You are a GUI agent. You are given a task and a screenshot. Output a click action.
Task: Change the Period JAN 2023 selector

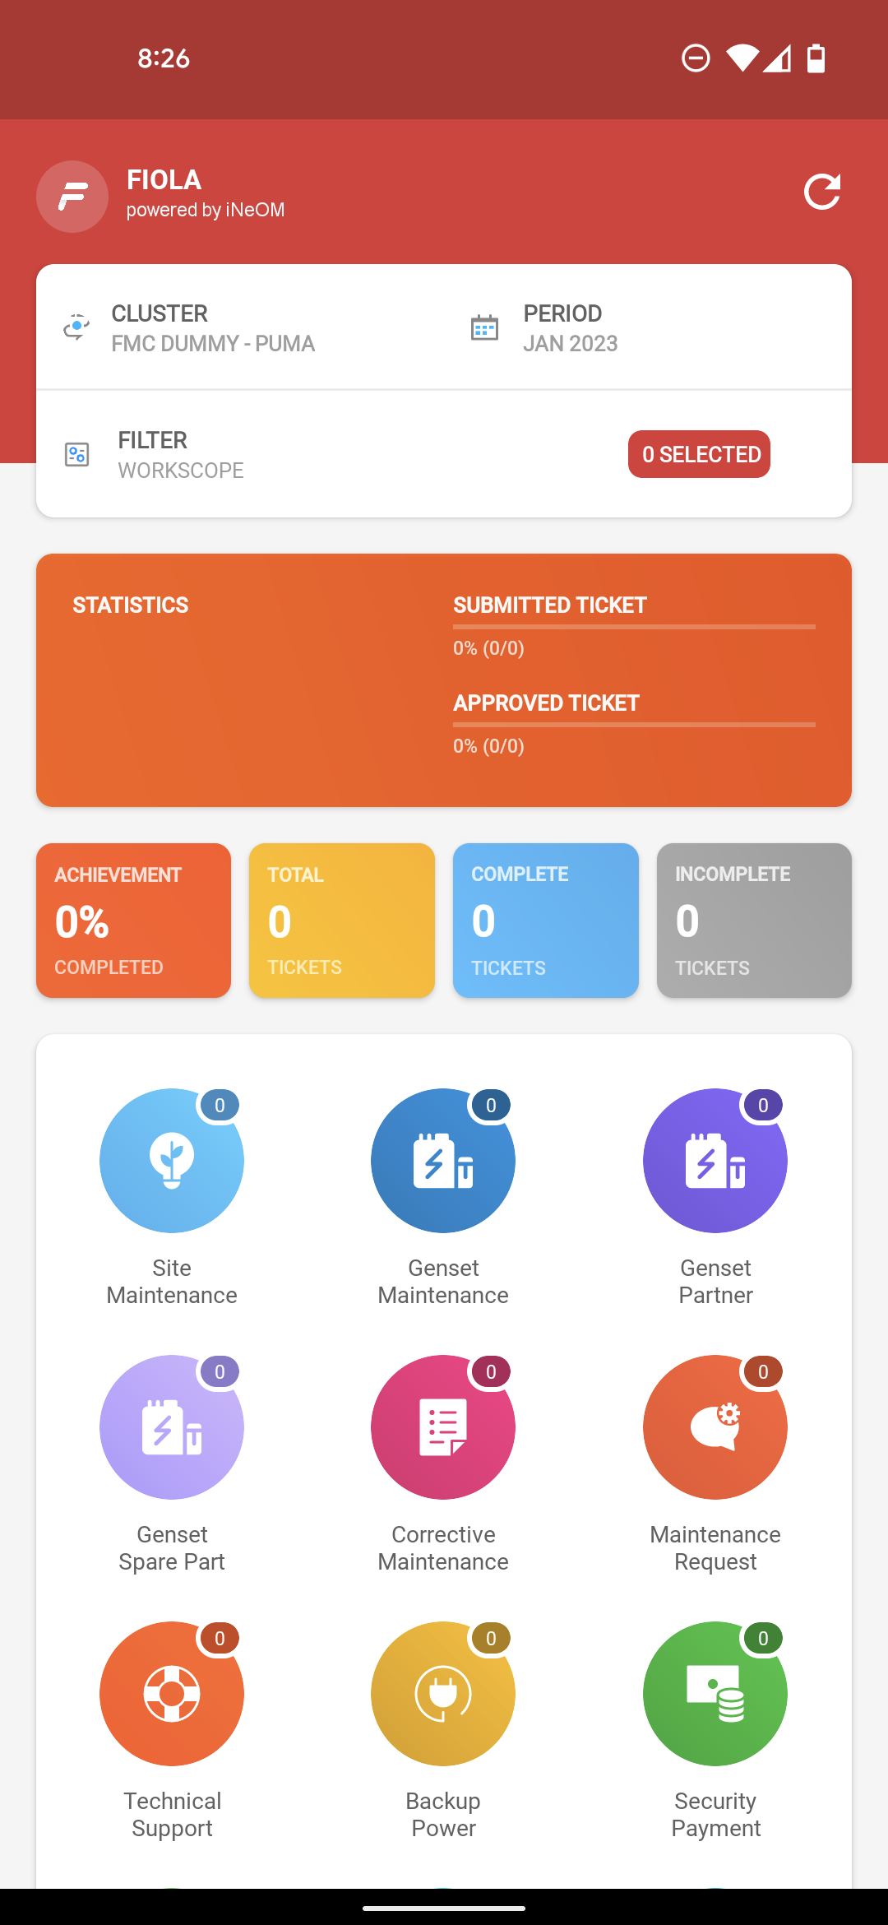[x=648, y=327]
